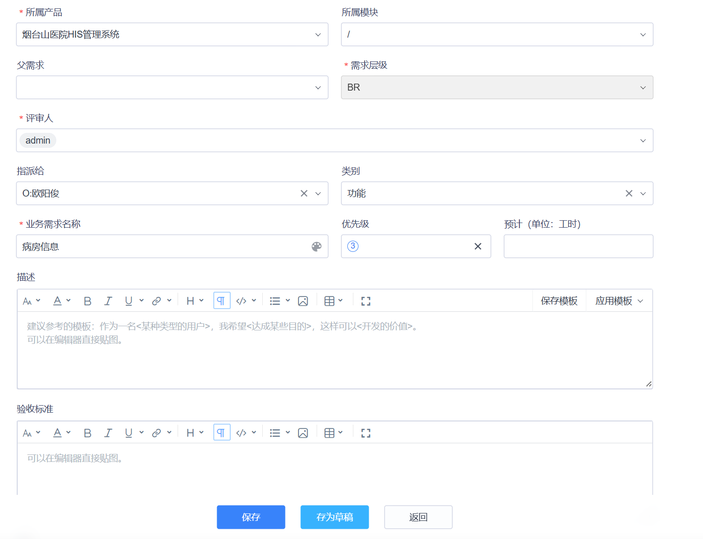Open the color palette for 业务需求名称
This screenshot has width=703, height=539.
tap(317, 246)
